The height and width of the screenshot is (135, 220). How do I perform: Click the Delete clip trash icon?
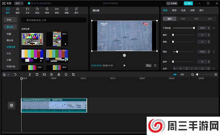[x=37, y=74]
